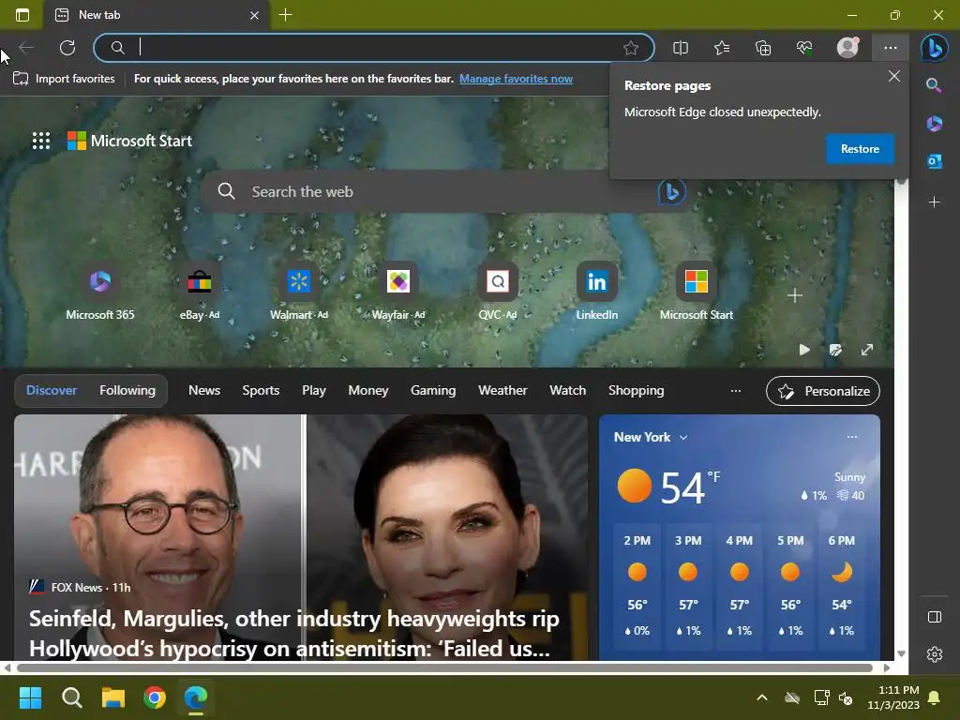Select the 2 PM hourly forecast
960x720 pixels.
point(637,585)
